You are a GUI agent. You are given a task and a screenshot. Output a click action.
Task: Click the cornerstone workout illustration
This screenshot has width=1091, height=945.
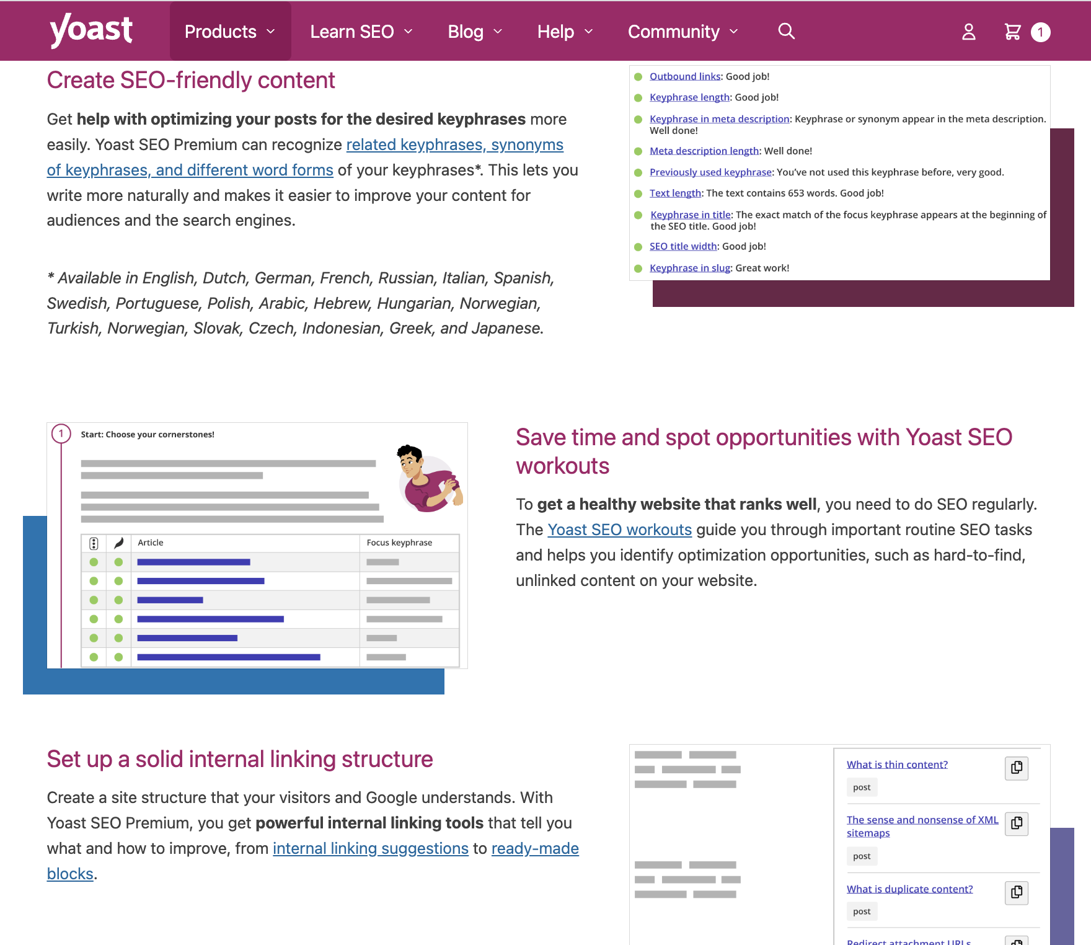257,546
